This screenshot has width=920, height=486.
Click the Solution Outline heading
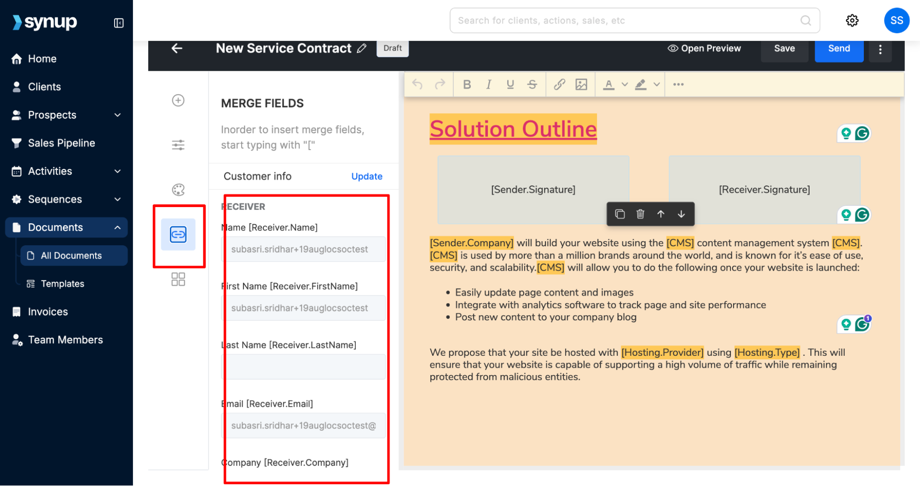click(x=513, y=129)
